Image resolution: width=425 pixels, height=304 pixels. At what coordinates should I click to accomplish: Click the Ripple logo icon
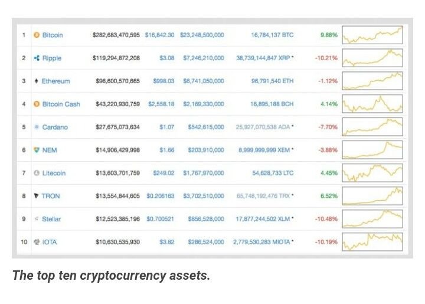pos(37,58)
